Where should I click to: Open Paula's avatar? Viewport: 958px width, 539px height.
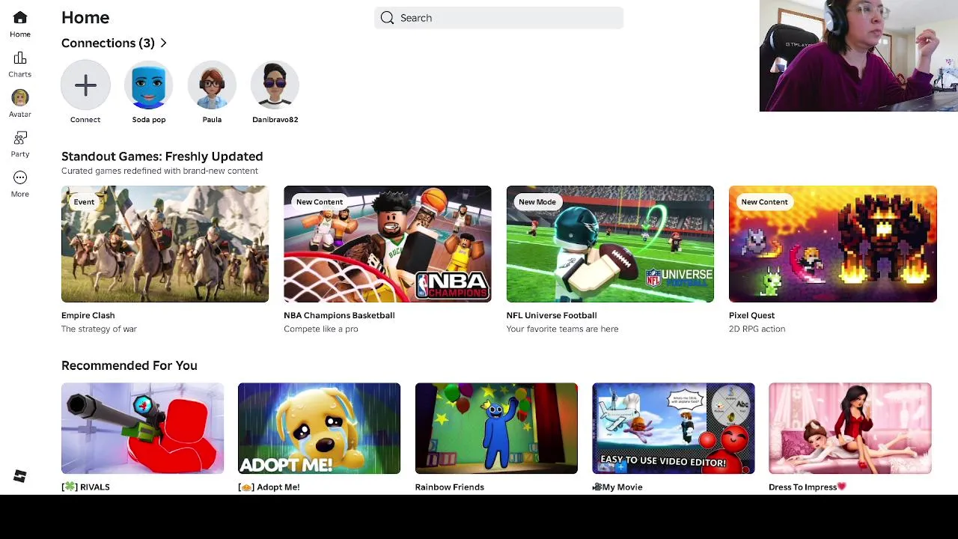pos(212,85)
